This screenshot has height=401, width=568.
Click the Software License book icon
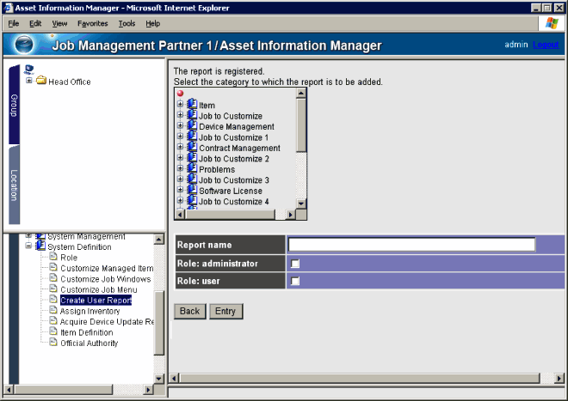click(x=192, y=190)
